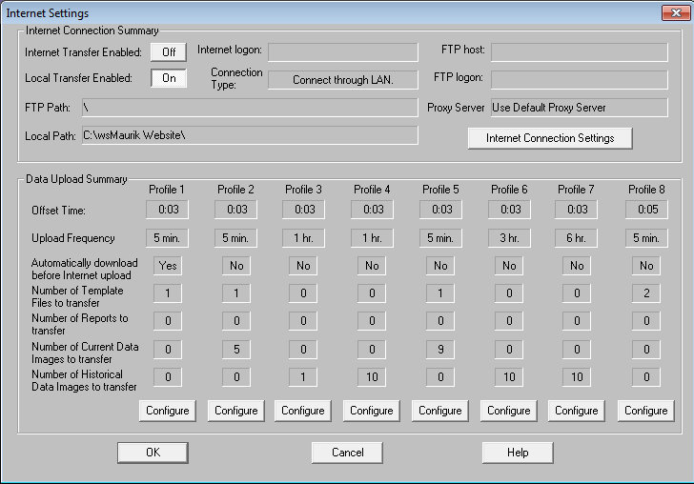Cancel the Internet Settings dialog
Image resolution: width=694 pixels, height=484 pixels.
coord(347,453)
